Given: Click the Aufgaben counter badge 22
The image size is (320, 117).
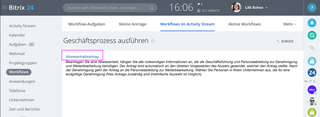Looking at the screenshot, I should point(31,44).
